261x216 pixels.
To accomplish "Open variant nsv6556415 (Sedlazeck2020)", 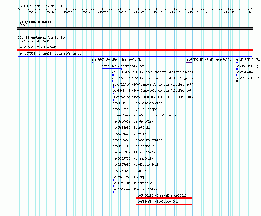I will click(x=208, y=60).
